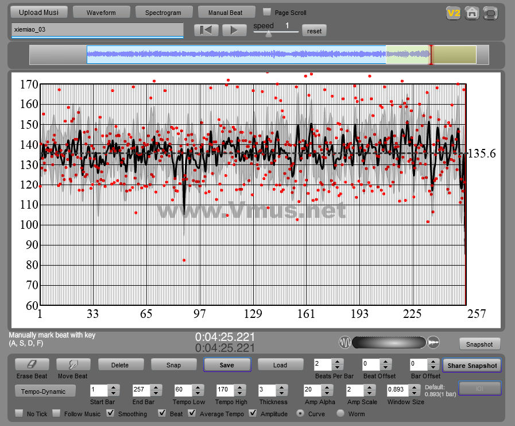Open the Waveform view
Screen dimensions: 515x426
click(x=101, y=12)
